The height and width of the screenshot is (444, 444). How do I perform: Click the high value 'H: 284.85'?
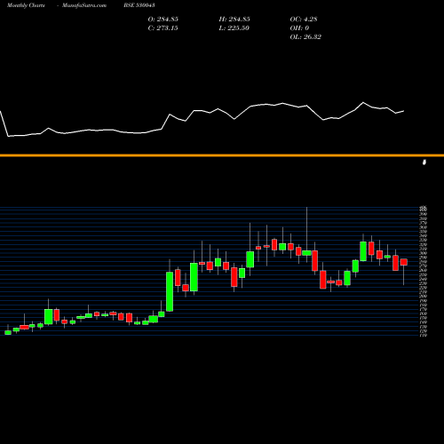[234, 20]
